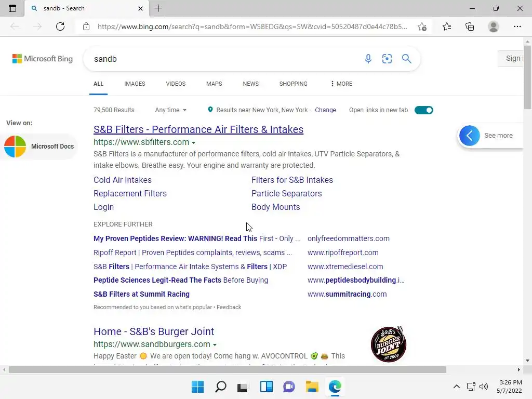This screenshot has height=399, width=532.
Task: Click the browser Back arrow
Action: [15, 26]
